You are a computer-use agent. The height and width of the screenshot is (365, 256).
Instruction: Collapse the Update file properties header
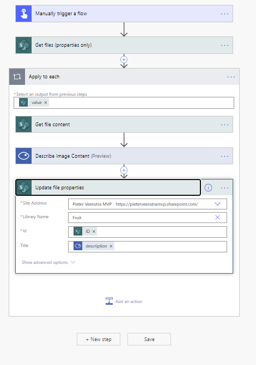[108, 187]
